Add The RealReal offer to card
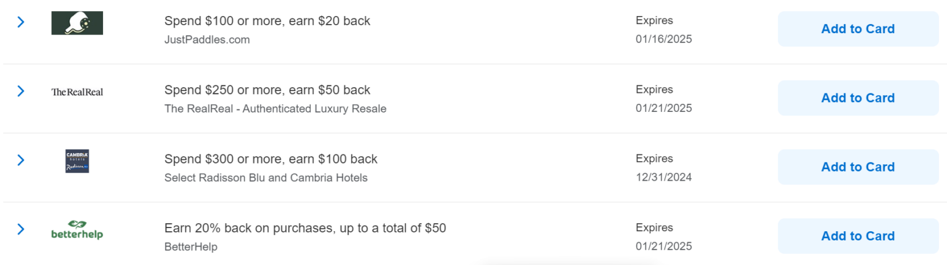 coord(858,98)
